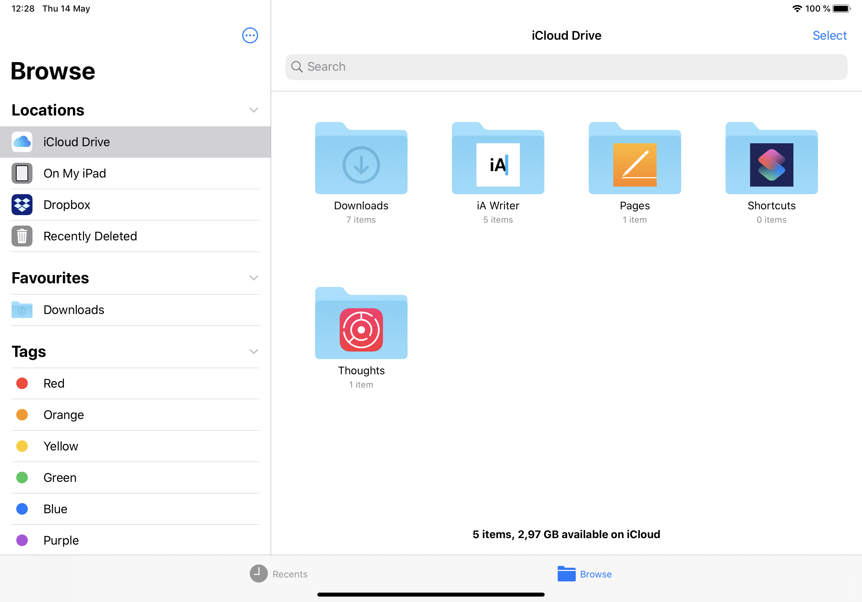Open the Thoughts folder
This screenshot has width=862, height=602.
point(361,323)
